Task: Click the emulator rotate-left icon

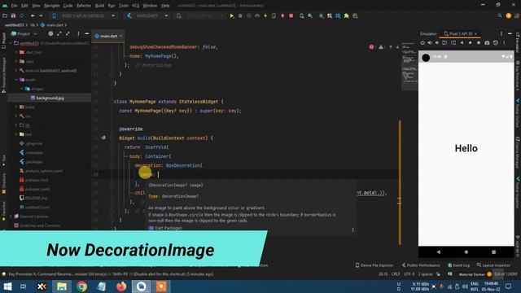Action: (x=444, y=43)
